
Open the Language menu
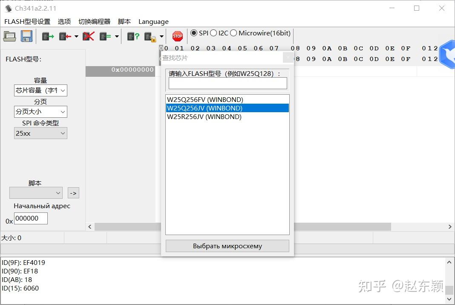153,22
